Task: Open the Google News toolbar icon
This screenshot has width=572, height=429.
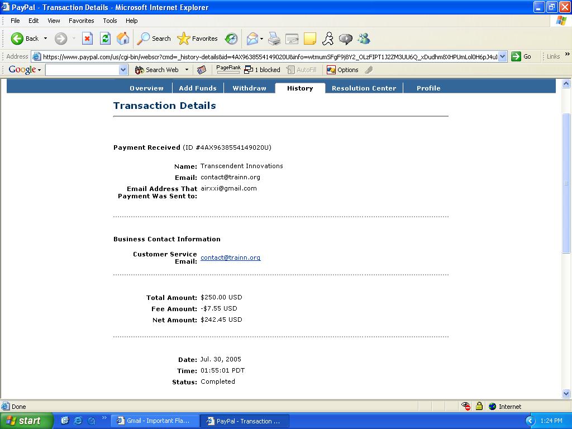Action: pyautogui.click(x=201, y=70)
